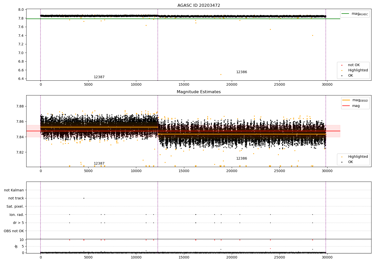Click the '6.6' y-axis tick label

[x=21, y=70]
